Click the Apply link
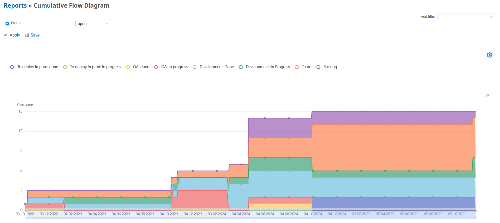500x223 pixels. [x=15, y=35]
